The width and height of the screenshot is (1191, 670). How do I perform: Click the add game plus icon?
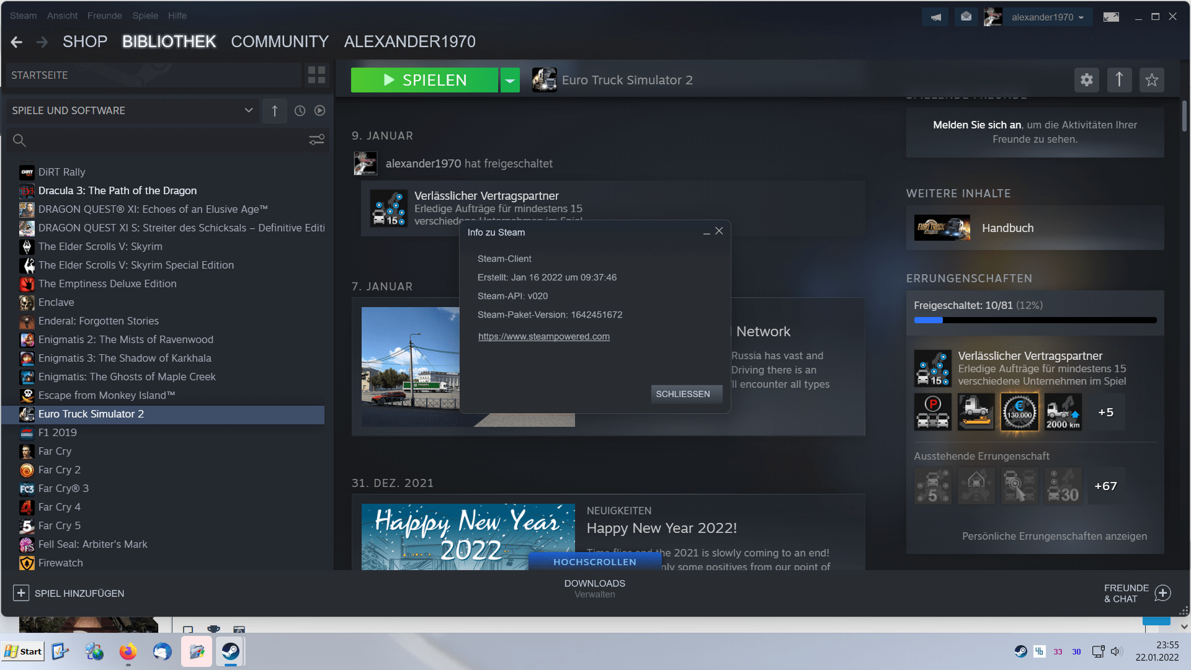pyautogui.click(x=20, y=593)
